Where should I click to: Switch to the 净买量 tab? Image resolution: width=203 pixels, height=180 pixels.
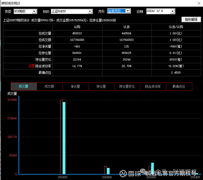click(76, 86)
